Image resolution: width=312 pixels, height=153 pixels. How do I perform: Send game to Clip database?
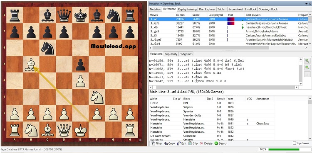point(190,143)
